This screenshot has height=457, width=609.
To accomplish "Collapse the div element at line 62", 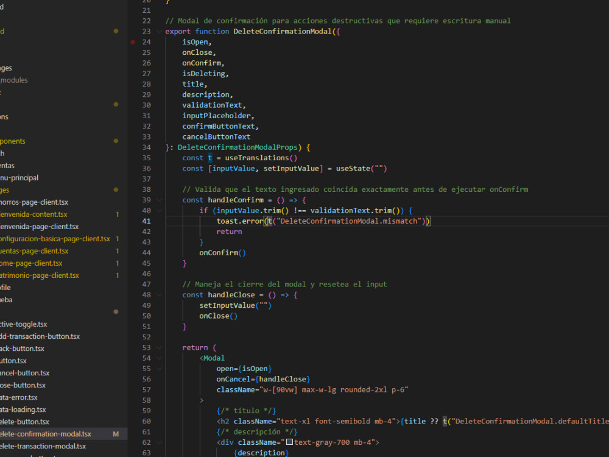I will (x=159, y=442).
